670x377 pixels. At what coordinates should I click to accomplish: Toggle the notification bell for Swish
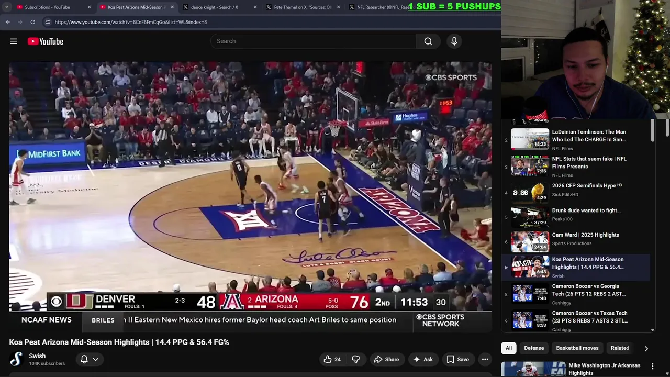coord(84,359)
